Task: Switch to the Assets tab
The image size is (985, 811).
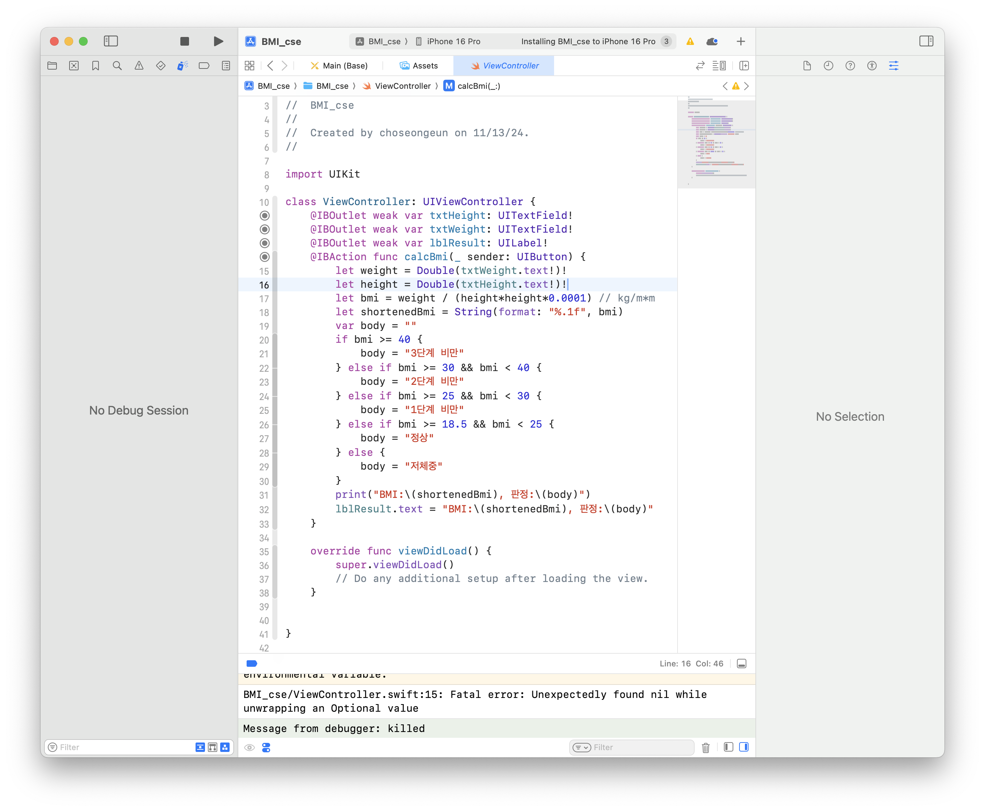Action: point(419,66)
